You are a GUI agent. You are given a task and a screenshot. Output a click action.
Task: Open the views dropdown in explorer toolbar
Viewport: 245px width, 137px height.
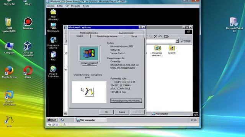click(x=167, y=37)
